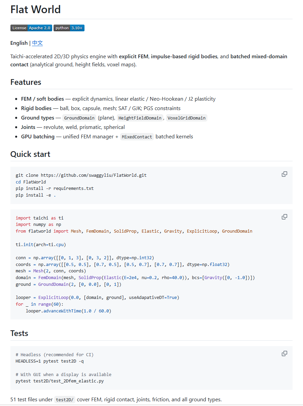Open the python 3.10+ badge
Image resolution: width=303 pixels, height=406 pixels.
click(x=69, y=28)
